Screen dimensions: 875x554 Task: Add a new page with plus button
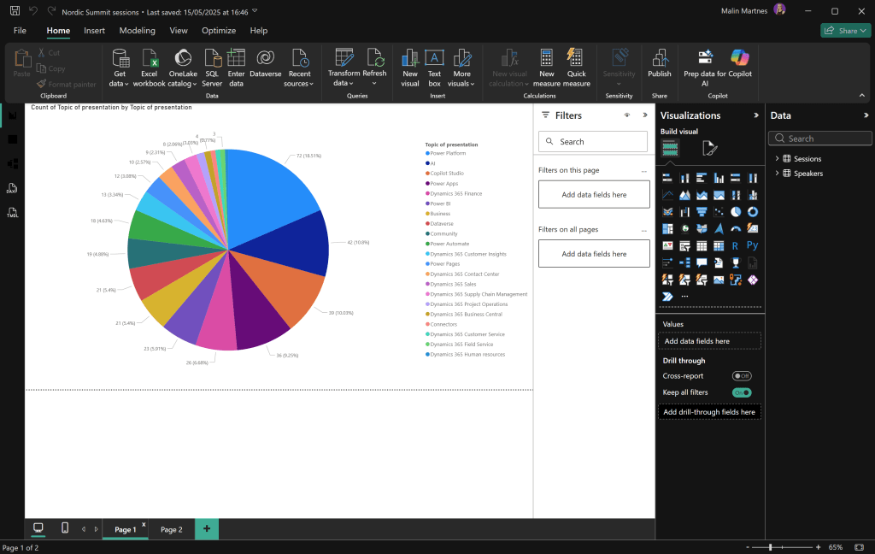pyautogui.click(x=206, y=529)
